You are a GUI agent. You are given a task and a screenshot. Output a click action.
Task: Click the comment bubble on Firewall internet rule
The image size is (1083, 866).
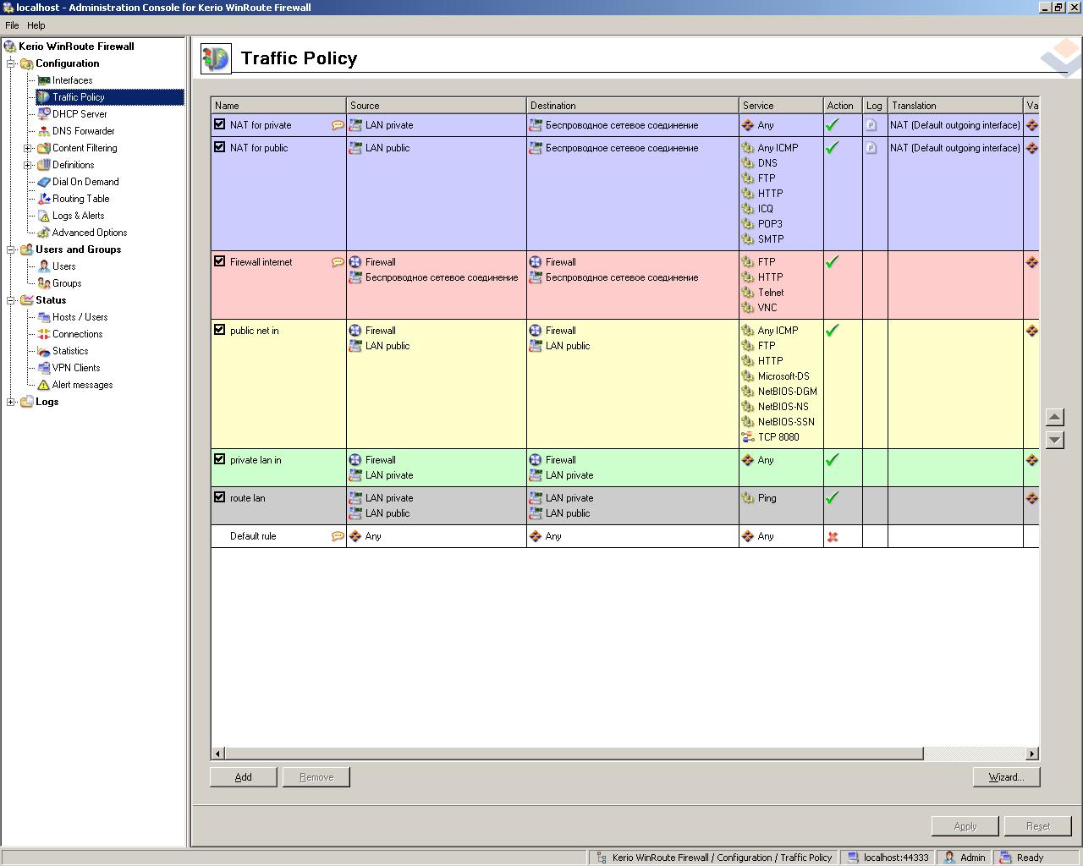[x=338, y=262]
